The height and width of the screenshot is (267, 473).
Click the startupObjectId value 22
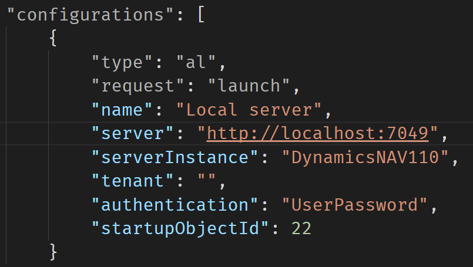[x=301, y=229]
